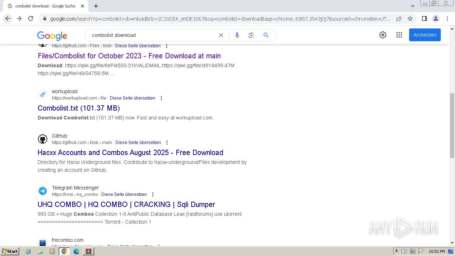
Task: Click the Anmelden sign-in button
Action: [425, 35]
